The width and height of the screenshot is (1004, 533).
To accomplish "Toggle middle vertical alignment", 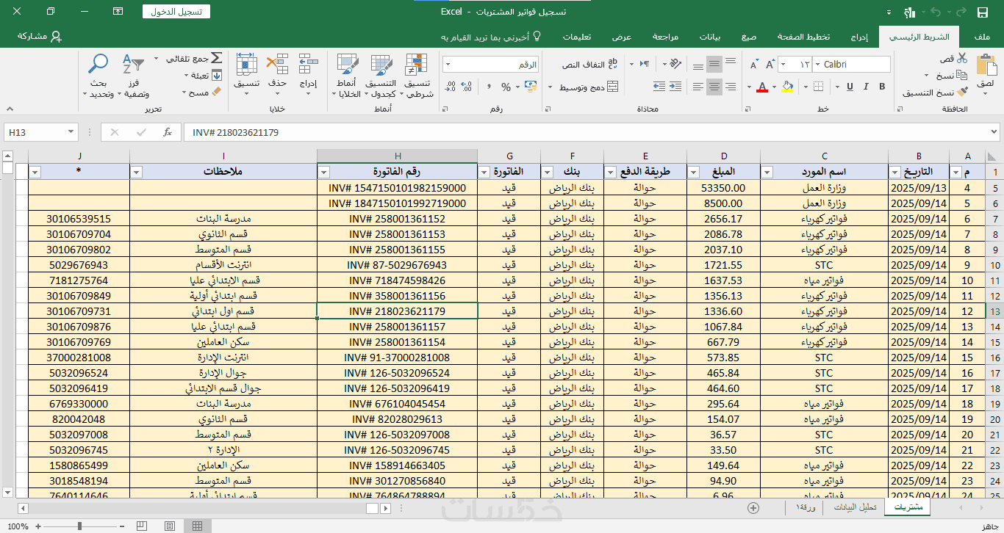I will [714, 65].
